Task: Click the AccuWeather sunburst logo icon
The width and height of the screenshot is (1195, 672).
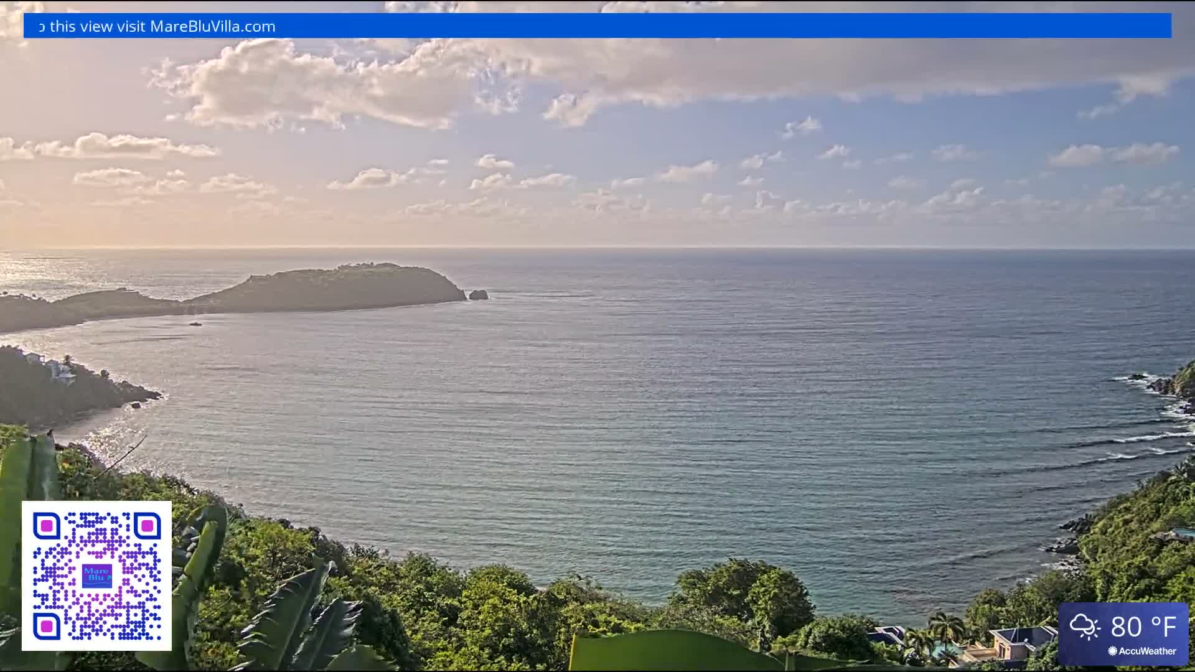Action: (x=1112, y=651)
